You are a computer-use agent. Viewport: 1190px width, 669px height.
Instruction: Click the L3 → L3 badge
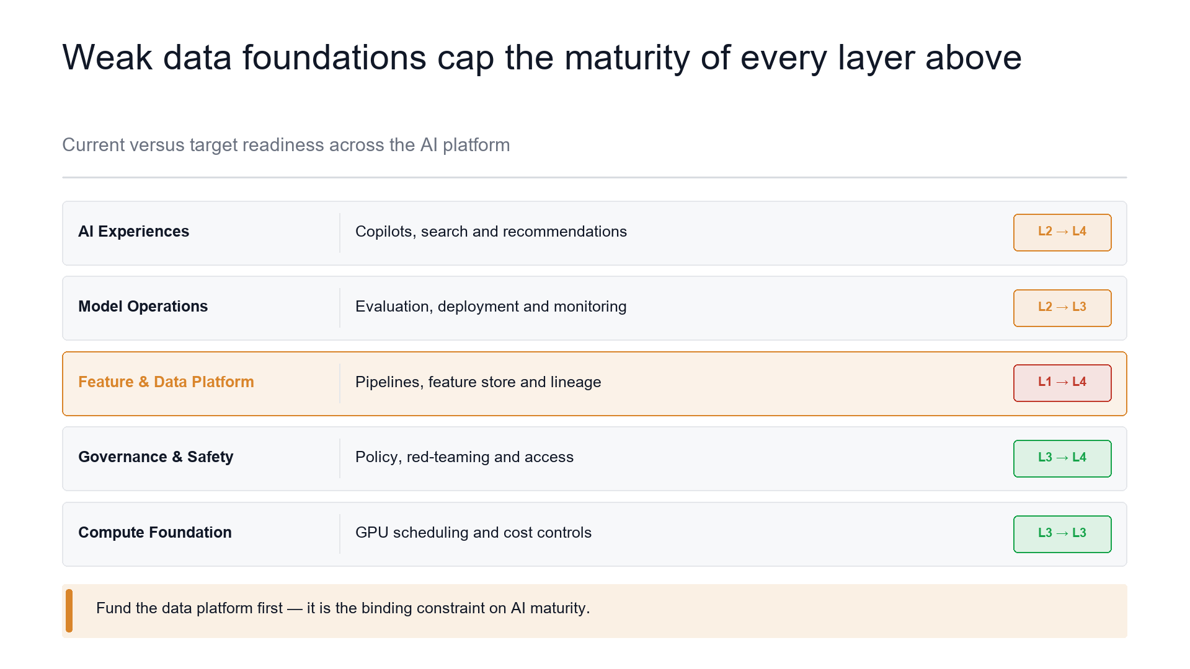(1062, 534)
